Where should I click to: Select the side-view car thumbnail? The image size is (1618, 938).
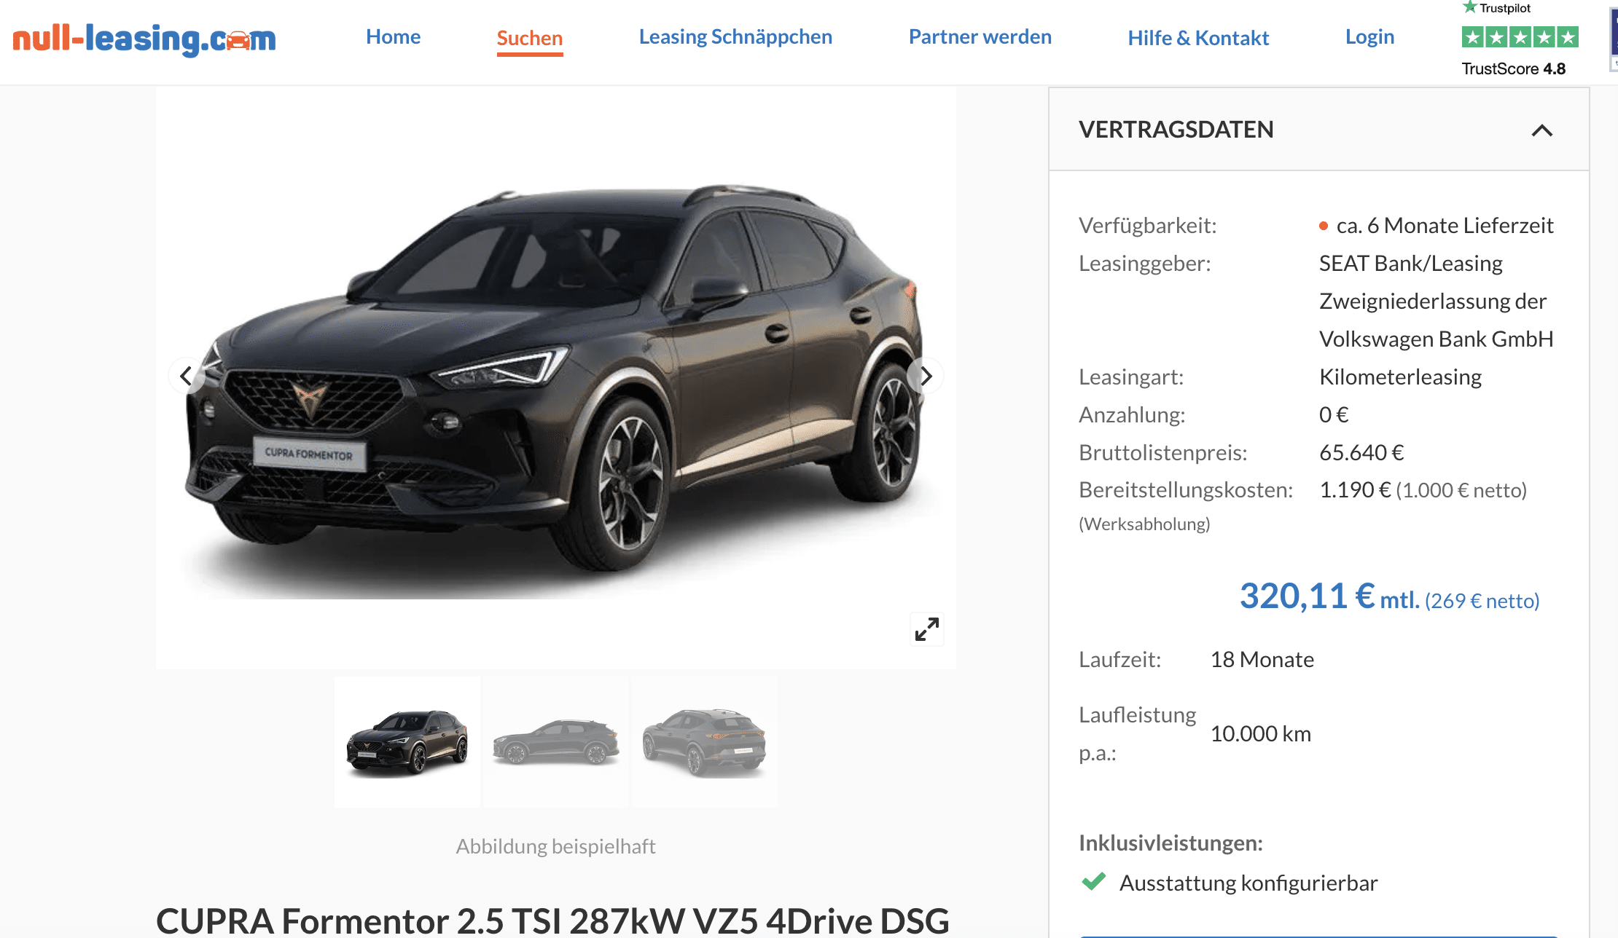[555, 741]
